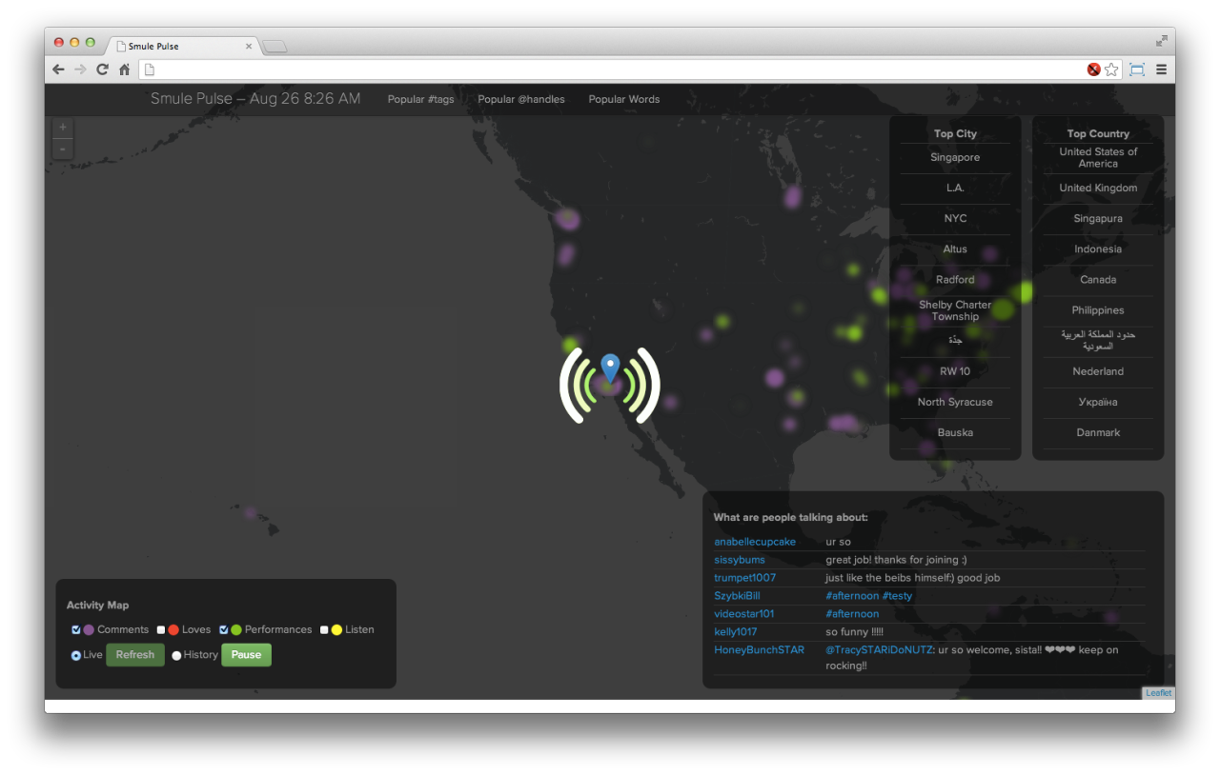Reload the page with browser refresh icon

tap(103, 70)
